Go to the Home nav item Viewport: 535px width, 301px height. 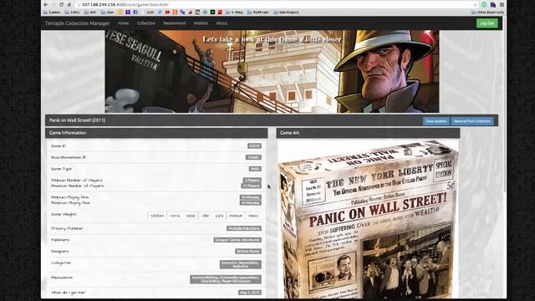(x=123, y=23)
